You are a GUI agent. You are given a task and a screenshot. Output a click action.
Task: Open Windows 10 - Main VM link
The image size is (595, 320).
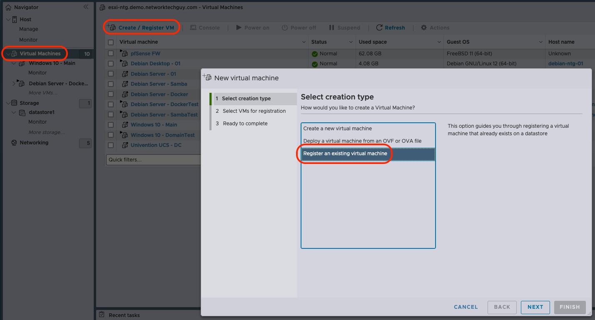click(154, 124)
